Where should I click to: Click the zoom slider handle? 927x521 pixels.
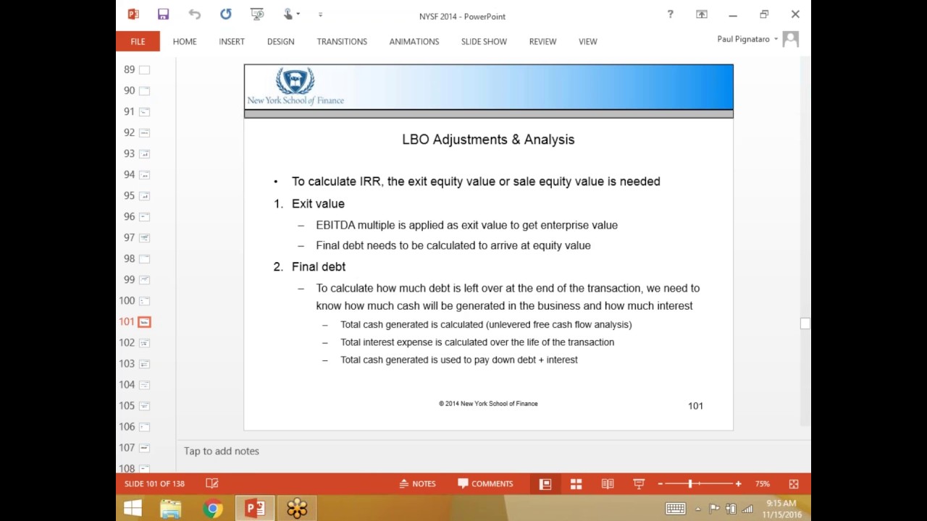(690, 483)
